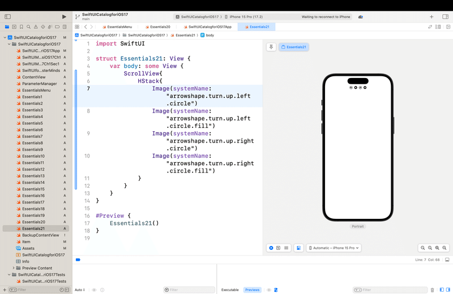
Task: Open the Breakpoint navigator
Action: coord(57,27)
